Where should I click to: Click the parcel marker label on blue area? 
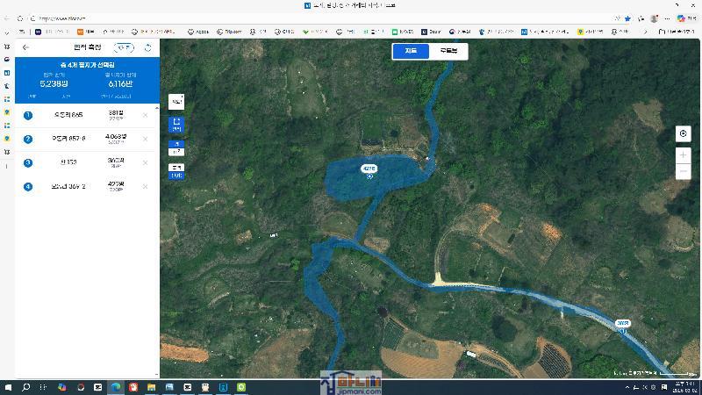click(x=369, y=168)
